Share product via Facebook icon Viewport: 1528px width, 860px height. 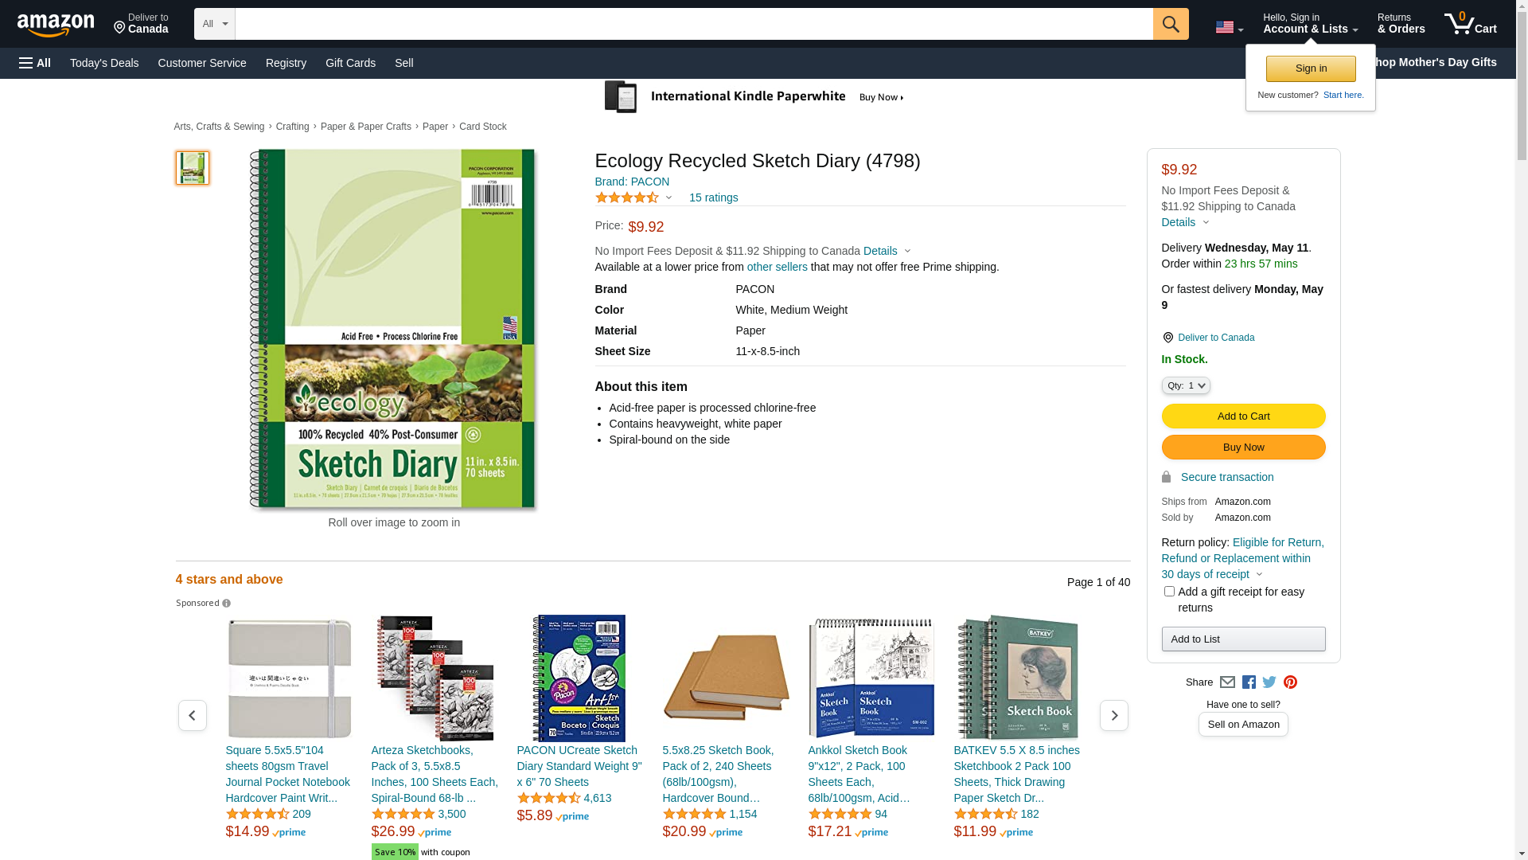pyautogui.click(x=1249, y=682)
